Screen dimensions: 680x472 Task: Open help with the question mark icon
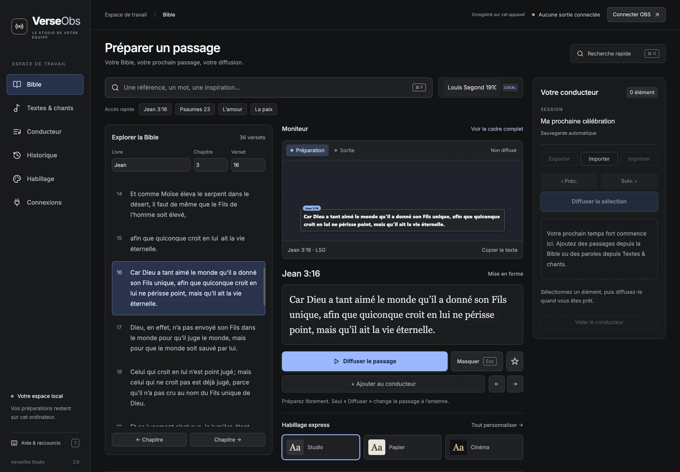click(75, 443)
